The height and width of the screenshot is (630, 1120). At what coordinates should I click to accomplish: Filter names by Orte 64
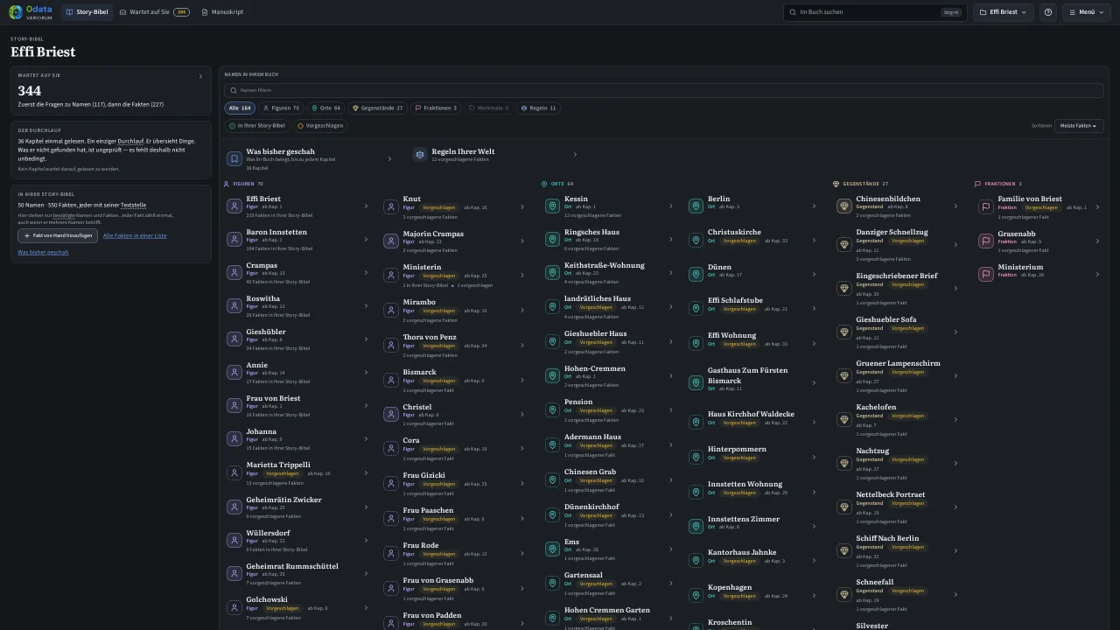tap(326, 108)
